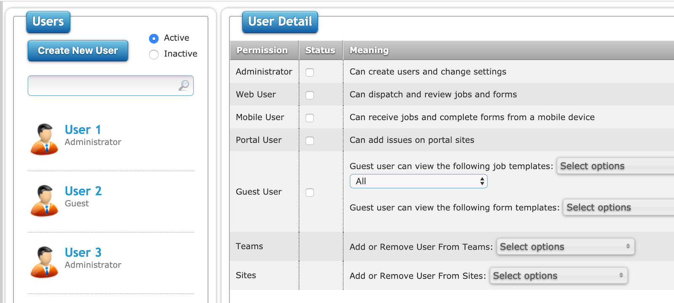Click User 2 avatar icon
Screen dimensions: 674x303
pyautogui.click(x=44, y=201)
